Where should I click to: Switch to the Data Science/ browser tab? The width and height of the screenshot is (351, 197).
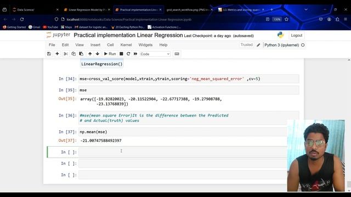35,10
